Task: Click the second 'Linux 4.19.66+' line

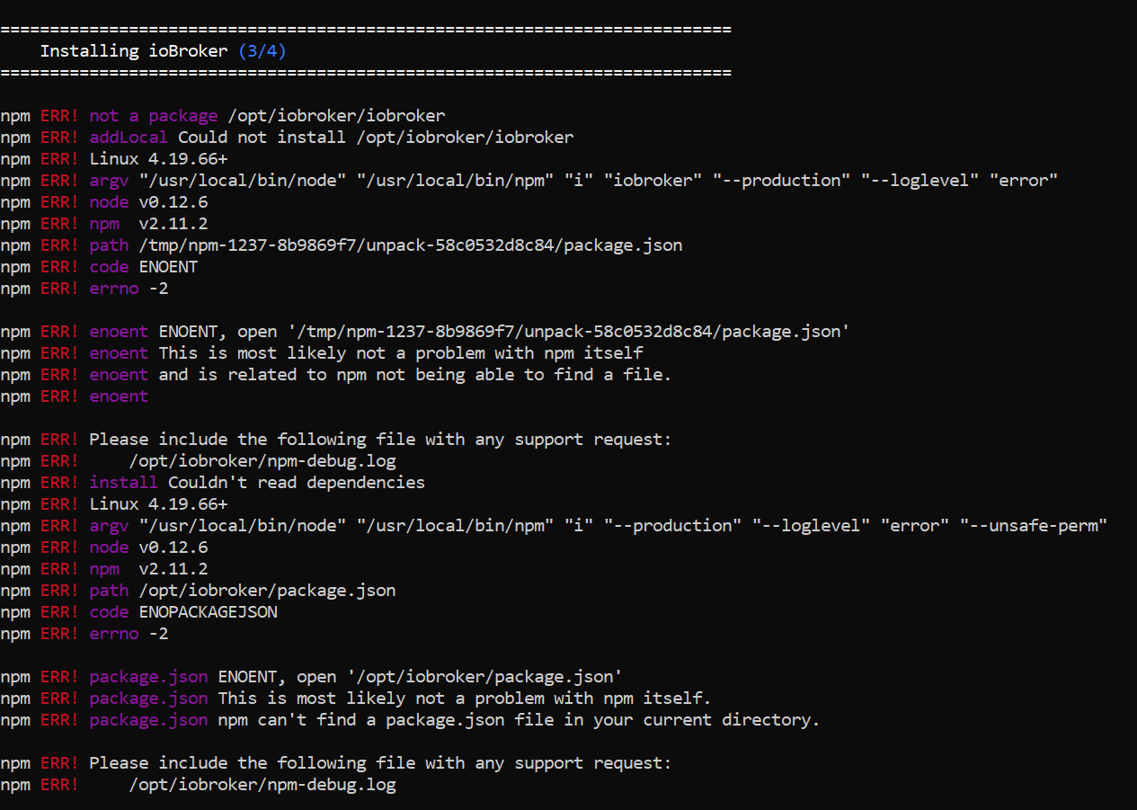Action: coord(158,504)
